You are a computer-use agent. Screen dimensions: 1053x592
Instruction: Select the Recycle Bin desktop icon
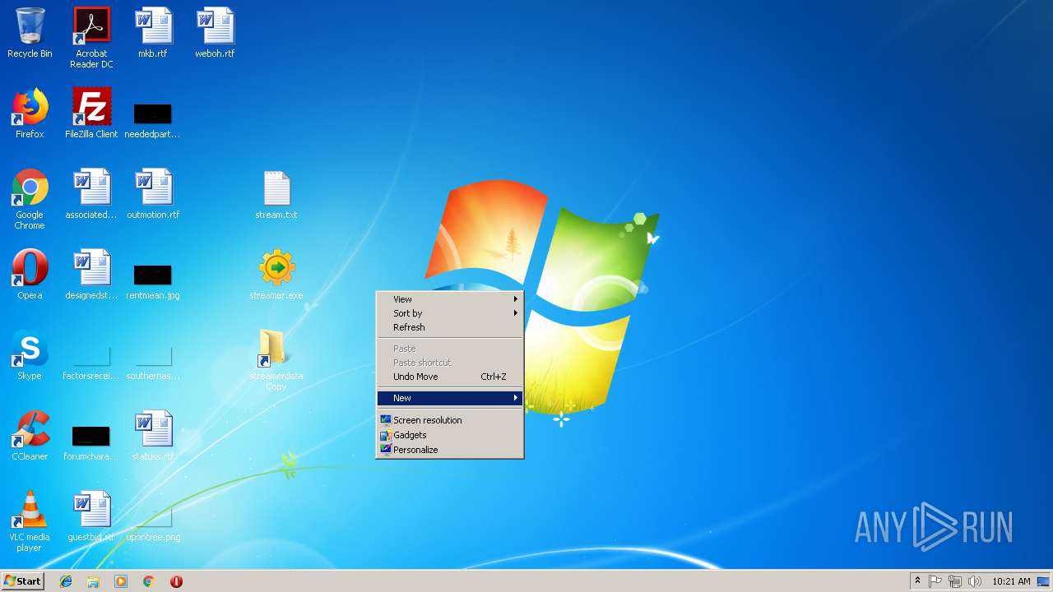point(30,33)
